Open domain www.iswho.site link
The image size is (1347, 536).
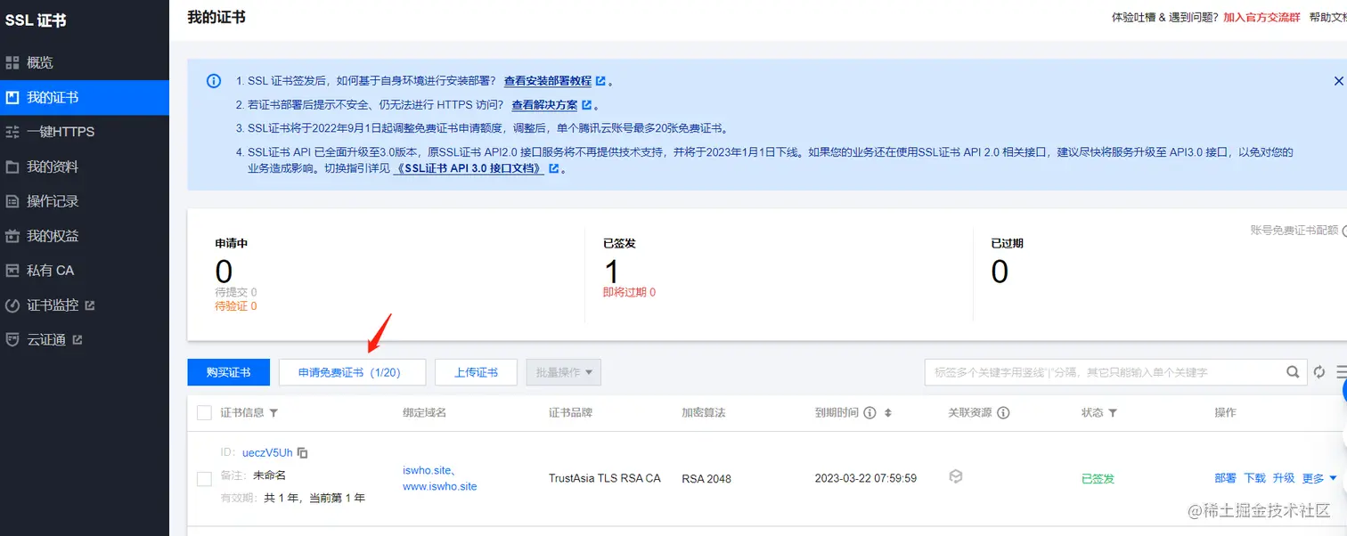pyautogui.click(x=440, y=486)
